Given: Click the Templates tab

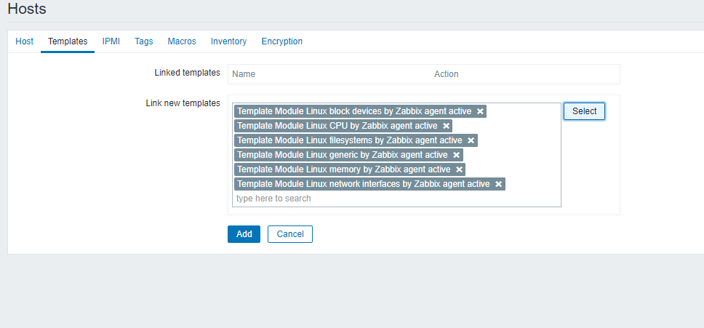Looking at the screenshot, I should [x=68, y=41].
